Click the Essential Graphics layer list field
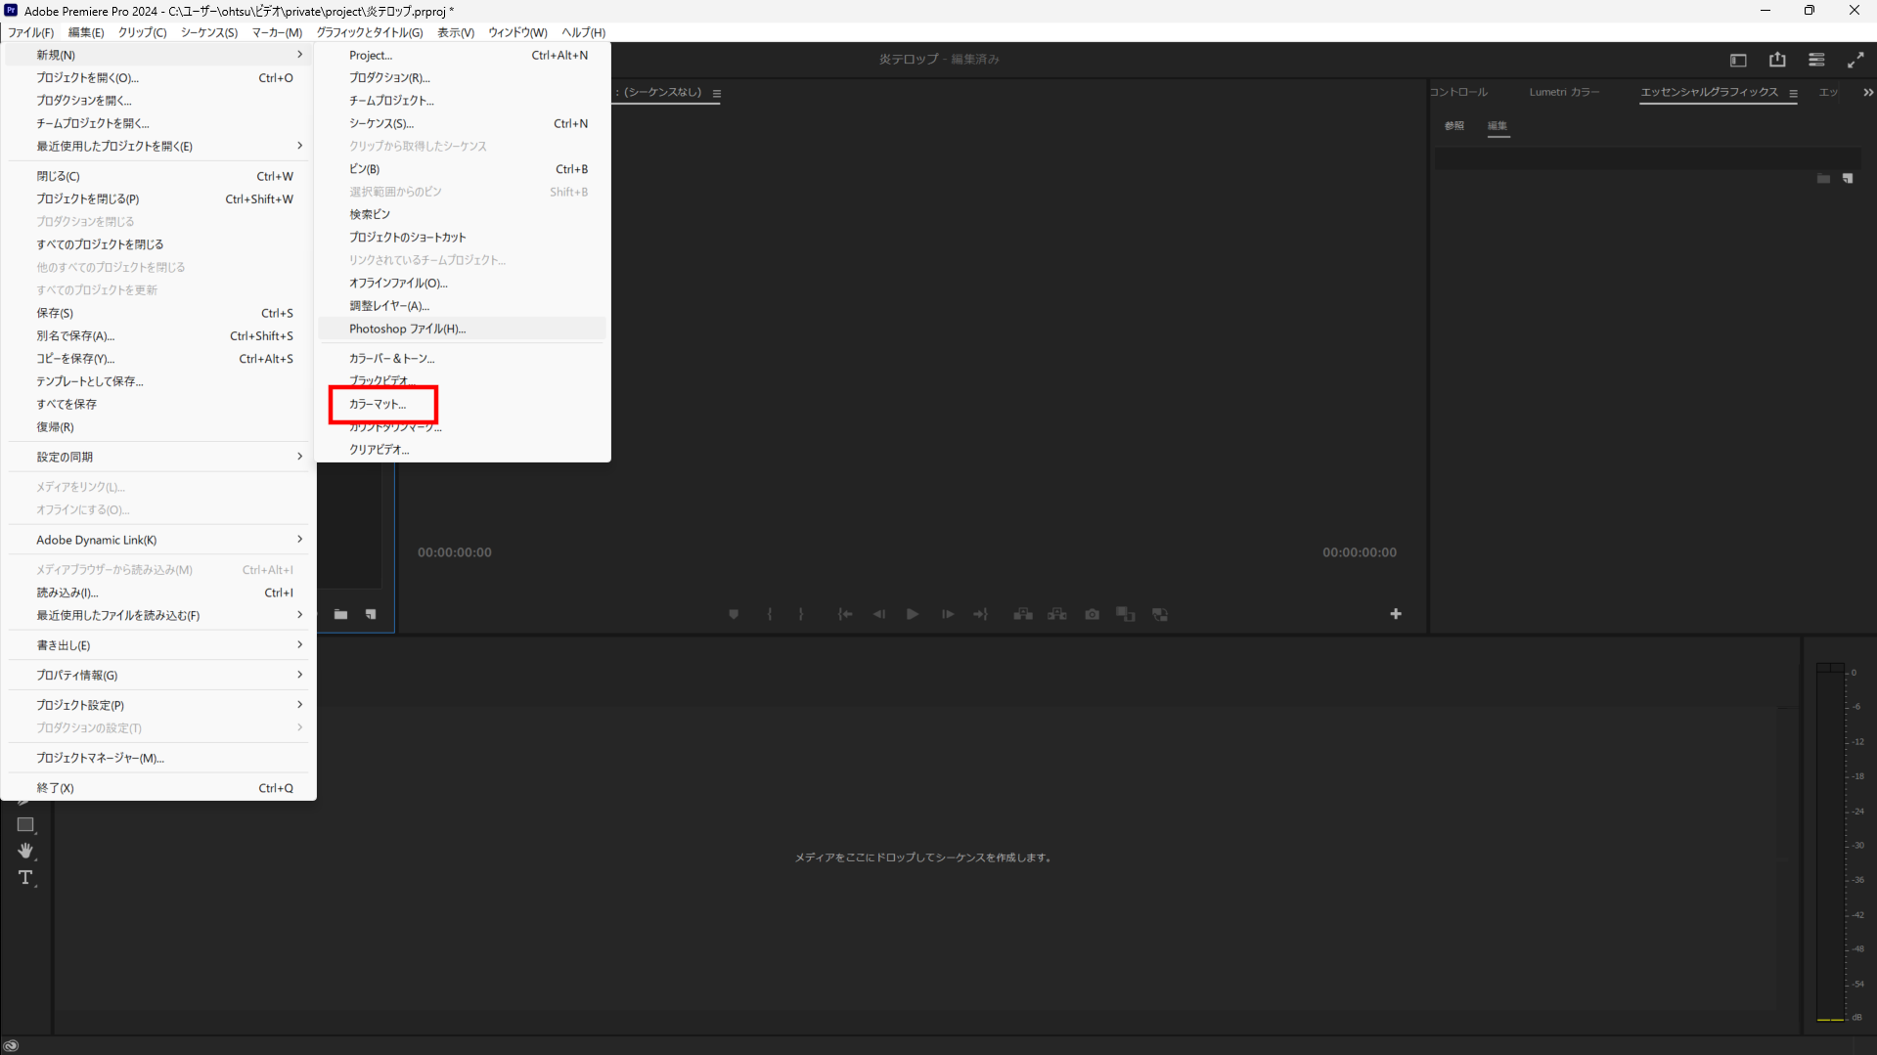 click(x=1647, y=158)
